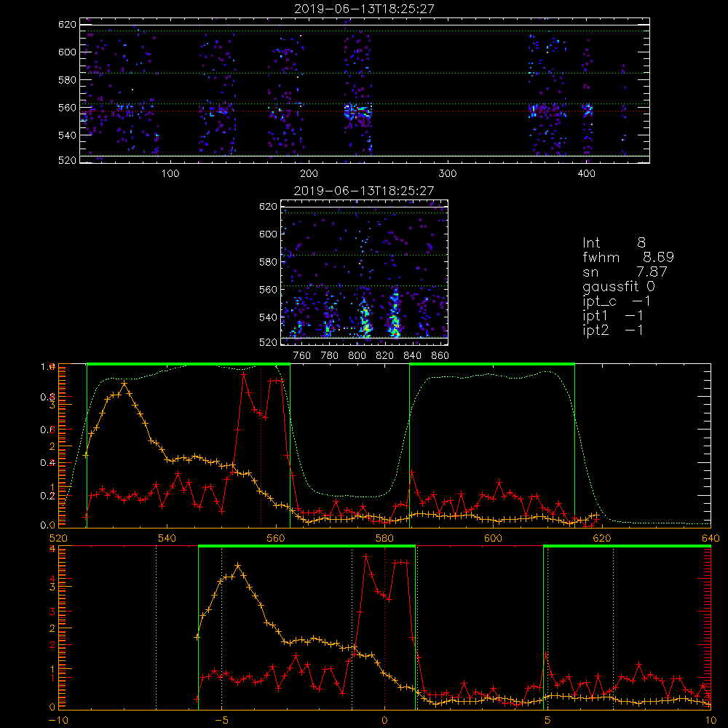Click orange x-axis label 620 on profile plot

(602, 538)
